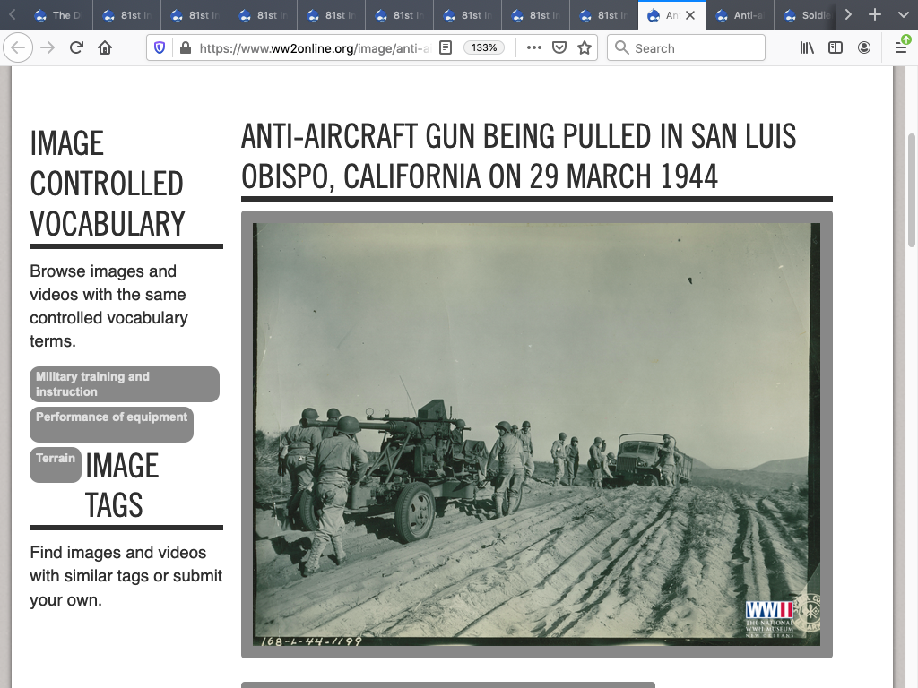The height and width of the screenshot is (688, 918).
Task: Open tracking protection shield info
Action: pyautogui.click(x=160, y=48)
